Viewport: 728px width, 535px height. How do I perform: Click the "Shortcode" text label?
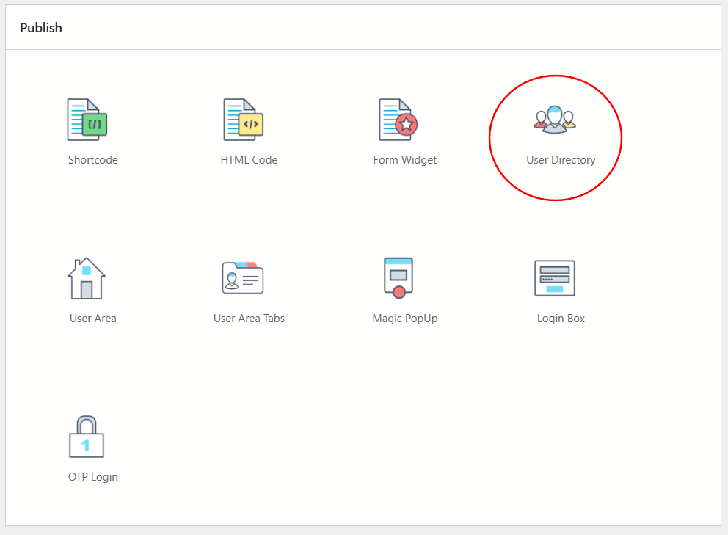coord(93,160)
